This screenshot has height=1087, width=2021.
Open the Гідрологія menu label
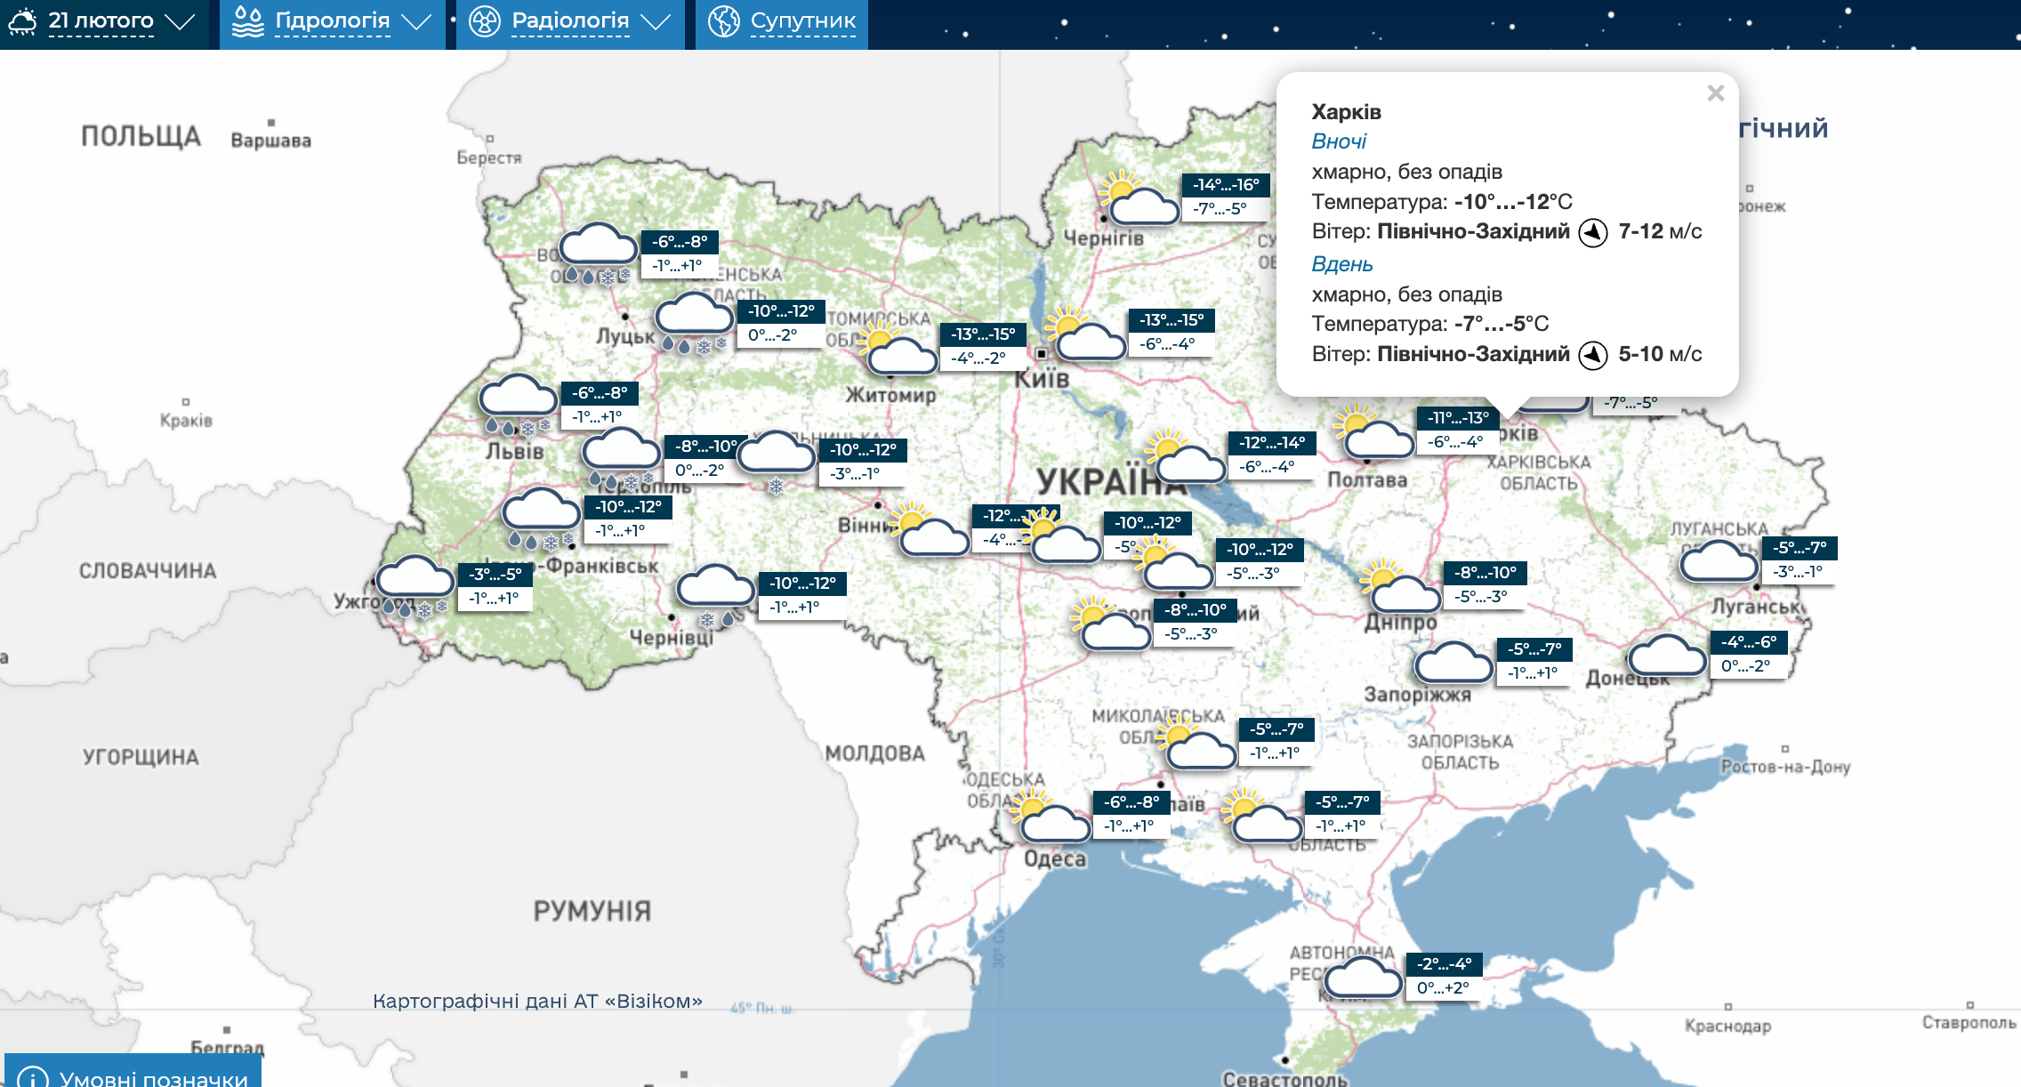tap(332, 20)
